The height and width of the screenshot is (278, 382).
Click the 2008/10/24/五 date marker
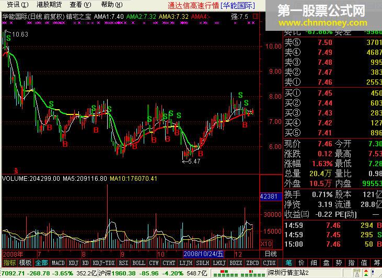pyautogui.click(x=203, y=254)
